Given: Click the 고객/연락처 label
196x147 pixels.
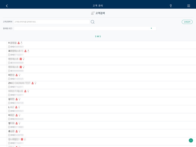Looking at the screenshot, I should tap(8, 22).
